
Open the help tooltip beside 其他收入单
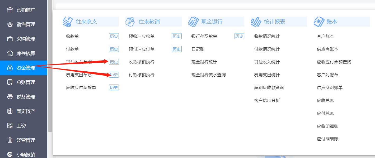pos(90,62)
